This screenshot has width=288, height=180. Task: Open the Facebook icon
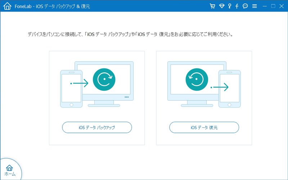click(x=237, y=6)
